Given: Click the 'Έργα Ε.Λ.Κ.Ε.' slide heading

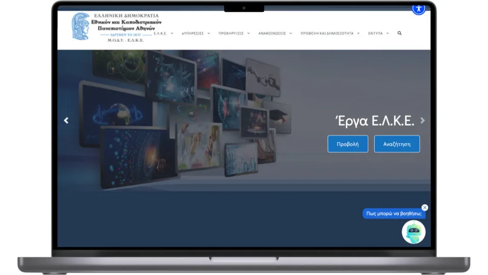Looking at the screenshot, I should click(375, 121).
